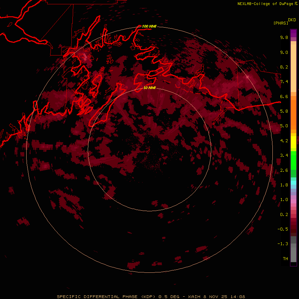This screenshot has height=299, width=299.
Task: Click the 6.6 legend value
Action: point(284,96)
